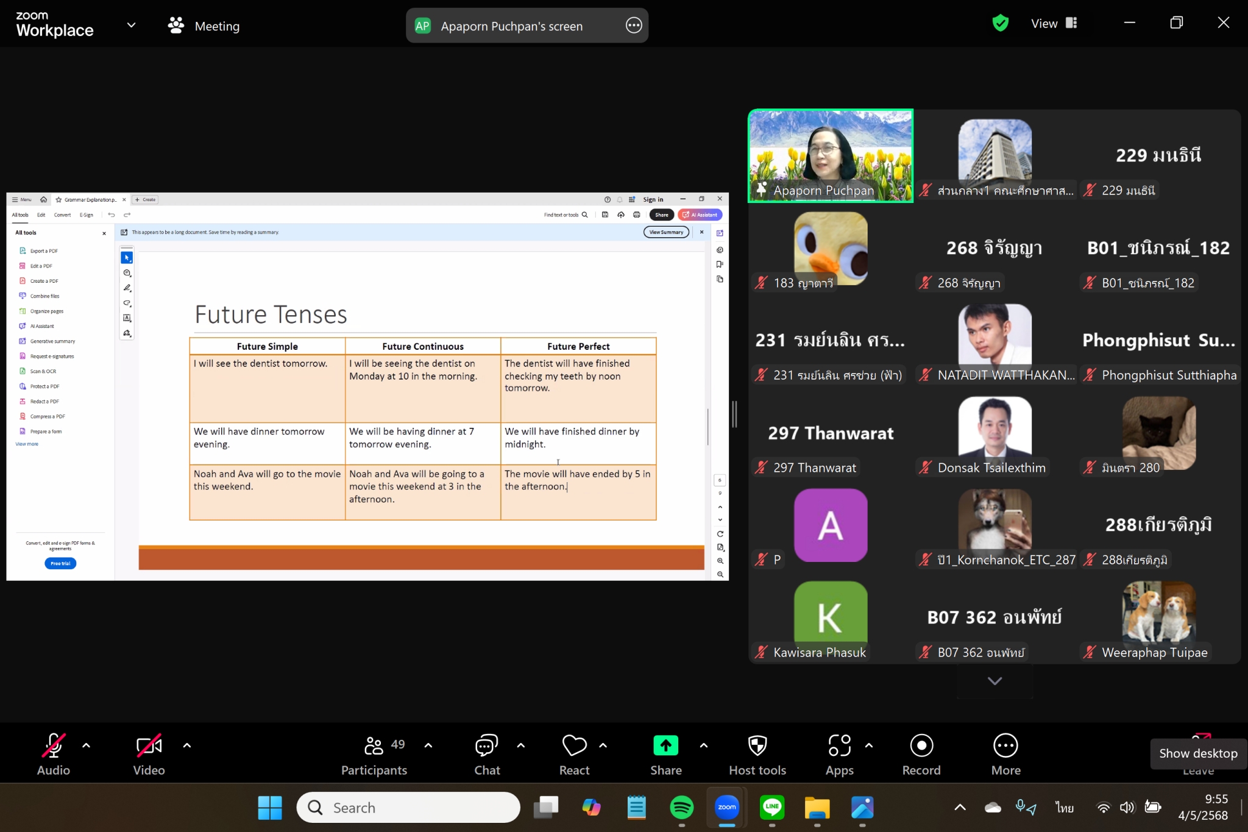Open the More options menu
The width and height of the screenshot is (1248, 832).
point(1005,755)
